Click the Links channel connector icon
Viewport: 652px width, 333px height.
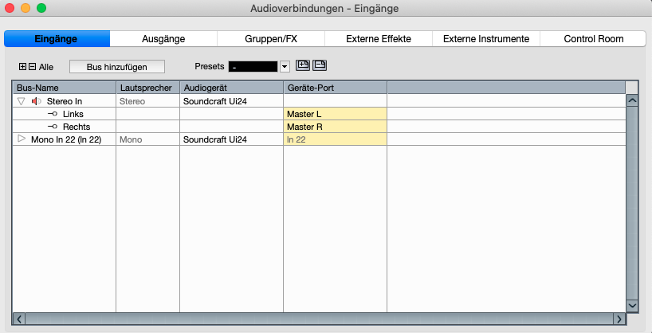coord(53,114)
